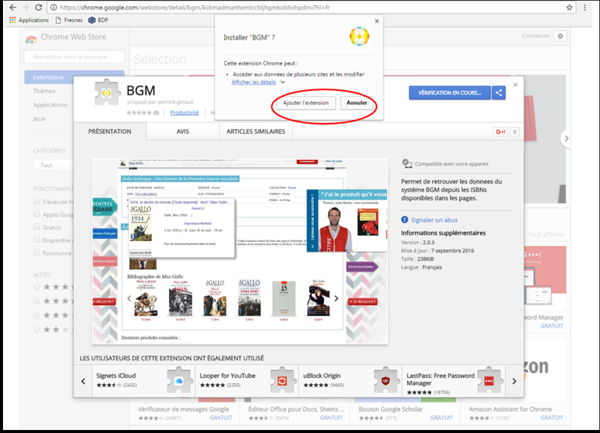Open the Fresnes bookmark
This screenshot has height=433, width=600.
(x=69, y=20)
